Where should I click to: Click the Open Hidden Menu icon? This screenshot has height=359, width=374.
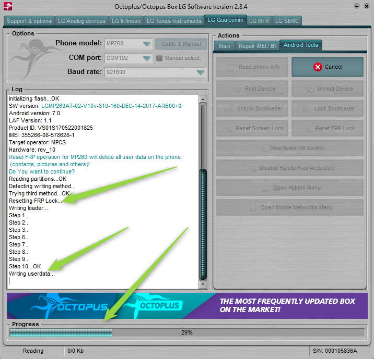tap(265, 188)
